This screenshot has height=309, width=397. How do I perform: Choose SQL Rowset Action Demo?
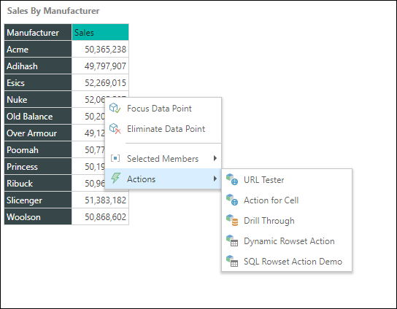pyautogui.click(x=287, y=262)
